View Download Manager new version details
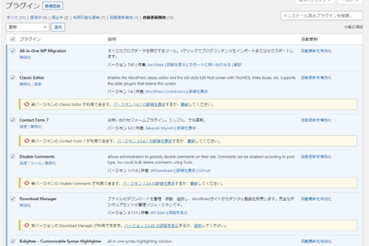The width and height of the screenshot is (369, 246). click(151, 225)
